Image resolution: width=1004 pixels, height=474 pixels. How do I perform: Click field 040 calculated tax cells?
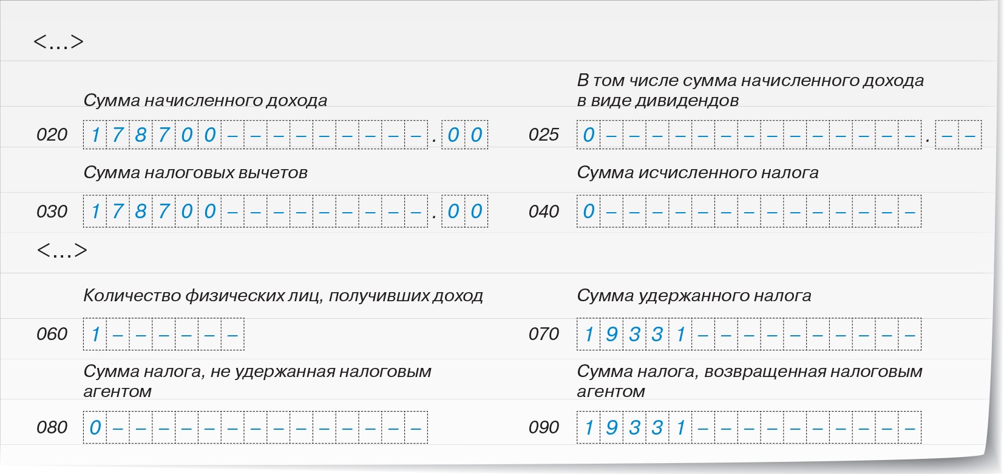pyautogui.click(x=749, y=212)
